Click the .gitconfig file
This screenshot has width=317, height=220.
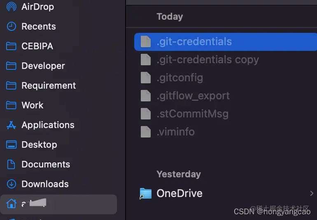179,78
